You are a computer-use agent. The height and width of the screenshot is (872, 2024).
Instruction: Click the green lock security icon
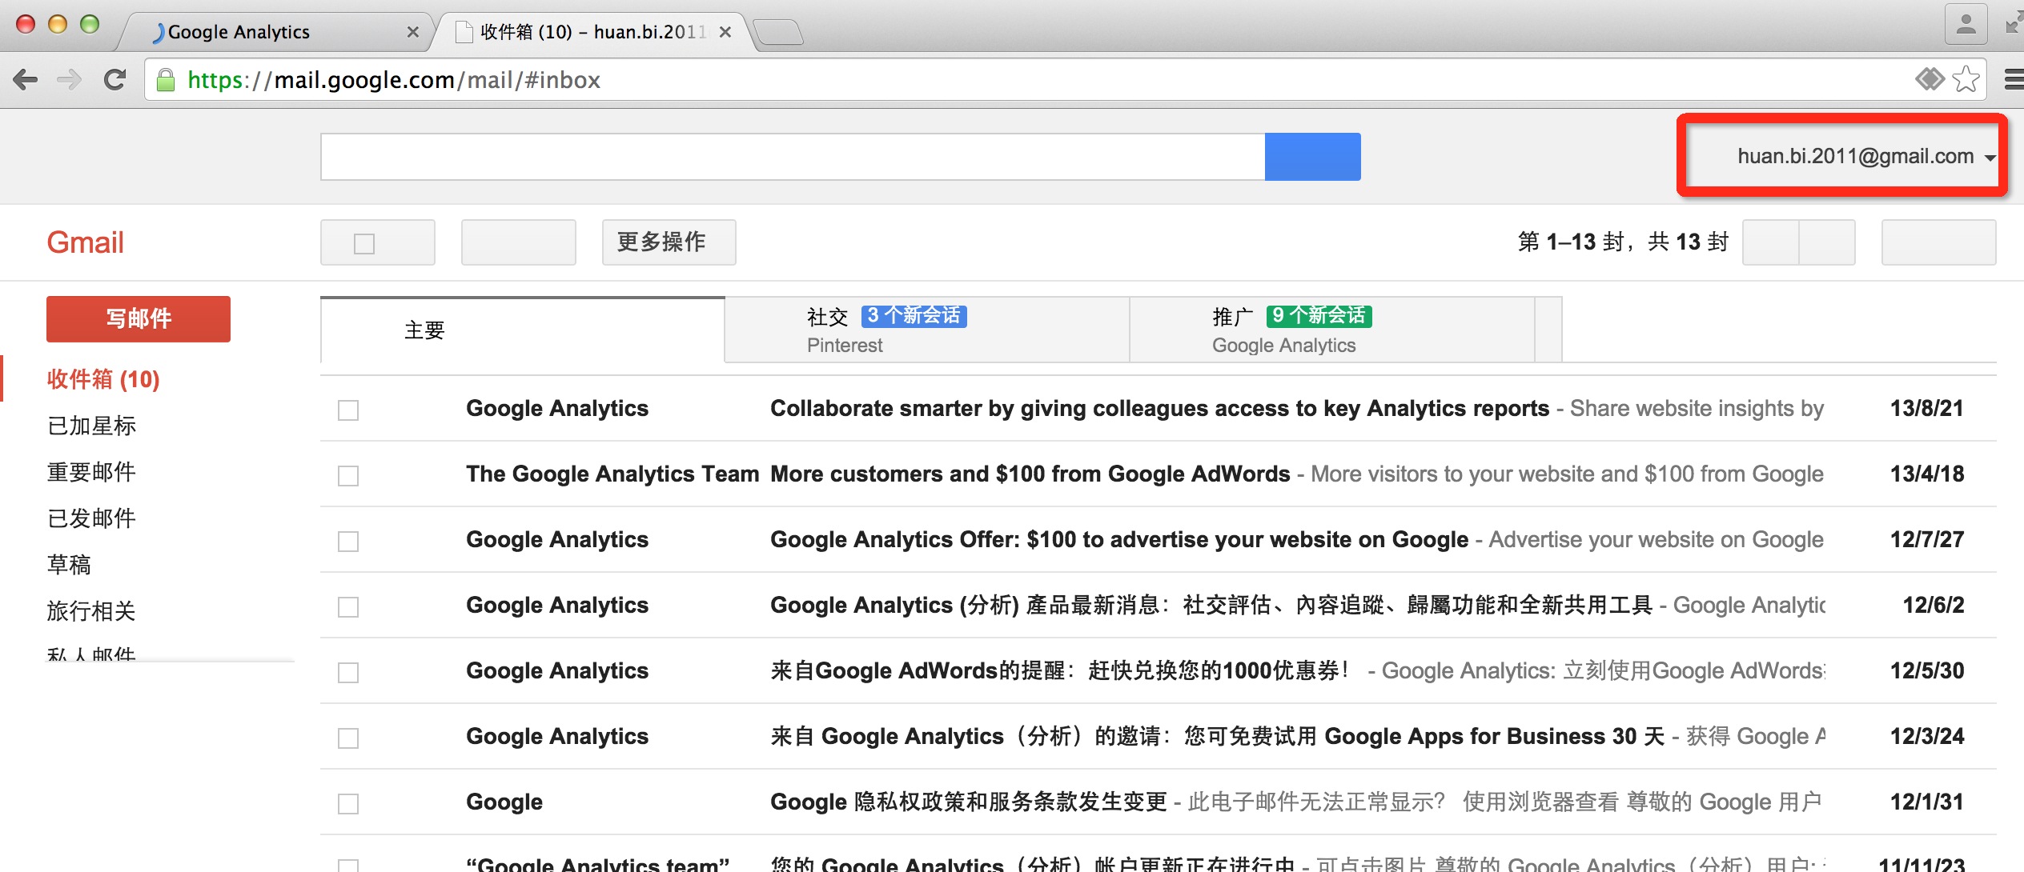166,80
